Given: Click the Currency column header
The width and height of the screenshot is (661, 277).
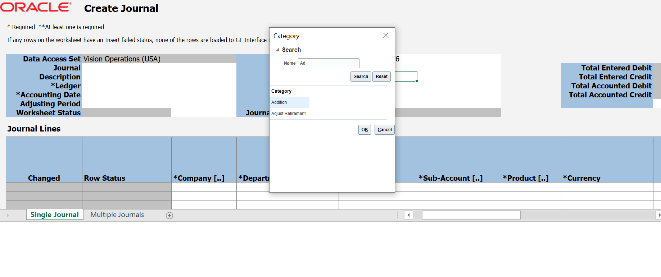Looking at the screenshot, I should click(x=607, y=160).
